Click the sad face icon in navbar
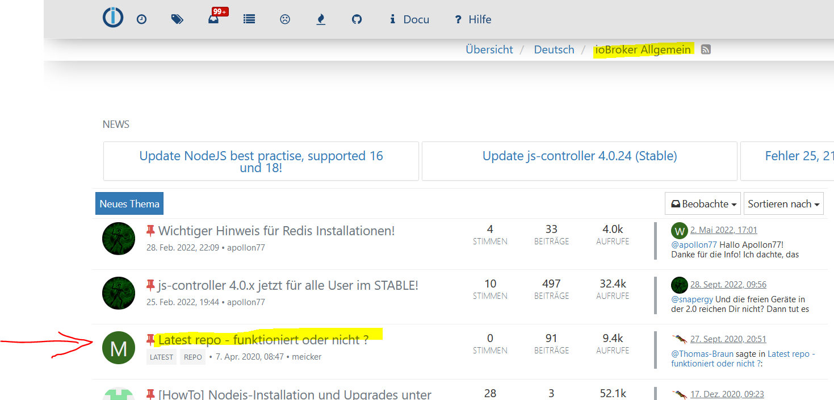The height and width of the screenshot is (400, 834). click(285, 19)
